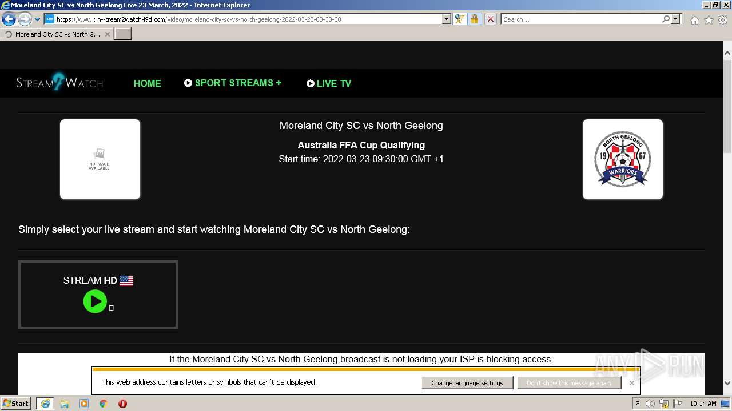Click the North Geelong Warriors club crest

point(623,159)
